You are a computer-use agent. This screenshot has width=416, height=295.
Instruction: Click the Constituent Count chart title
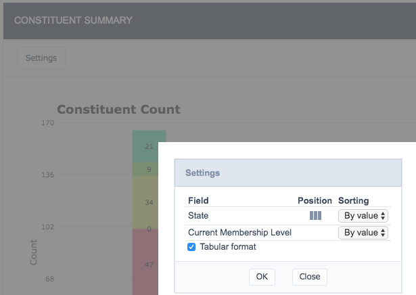click(118, 110)
